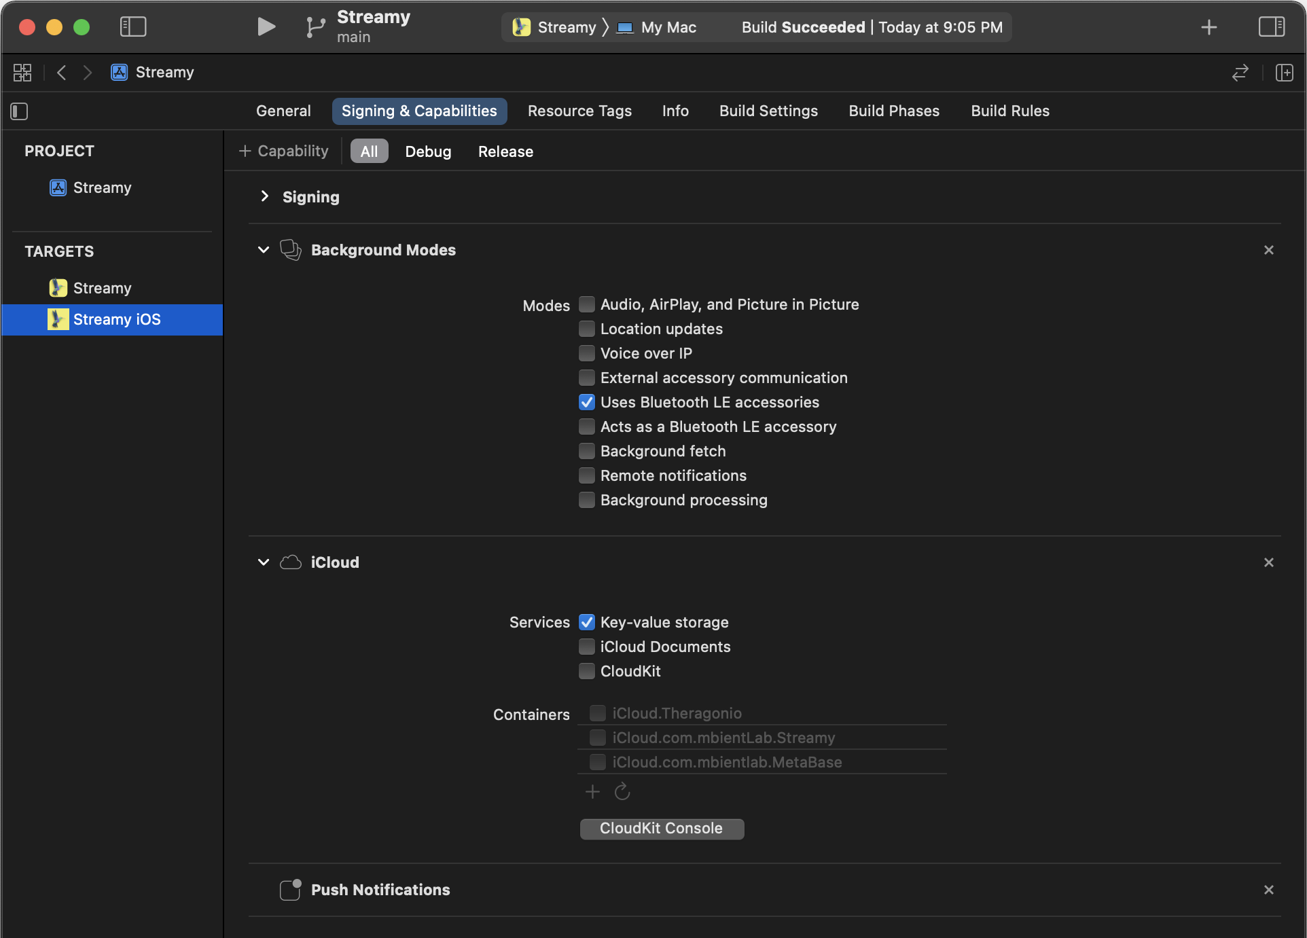Click the CloudKit Console button
Screen dimensions: 1307x938
[x=662, y=829]
